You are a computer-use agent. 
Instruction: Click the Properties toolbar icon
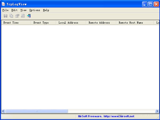tap(17, 16)
